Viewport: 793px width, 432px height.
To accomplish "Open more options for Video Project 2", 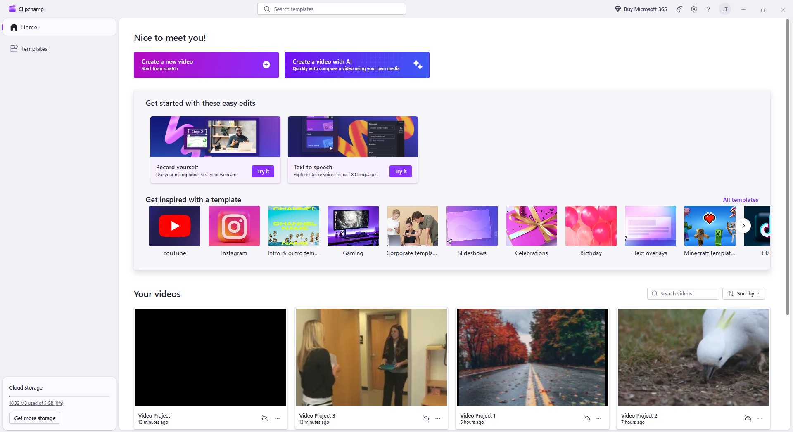I will (x=760, y=418).
